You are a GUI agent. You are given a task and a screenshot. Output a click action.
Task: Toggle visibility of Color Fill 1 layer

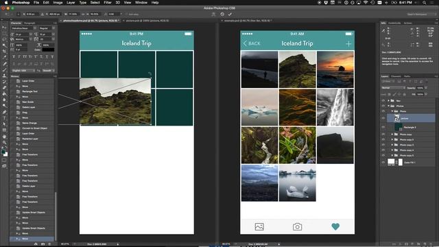(x=383, y=162)
